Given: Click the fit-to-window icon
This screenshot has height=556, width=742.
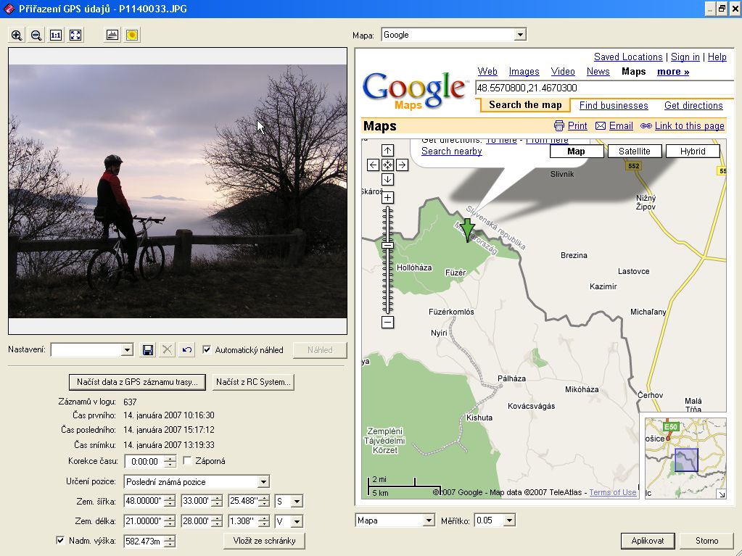Looking at the screenshot, I should tap(75, 35).
